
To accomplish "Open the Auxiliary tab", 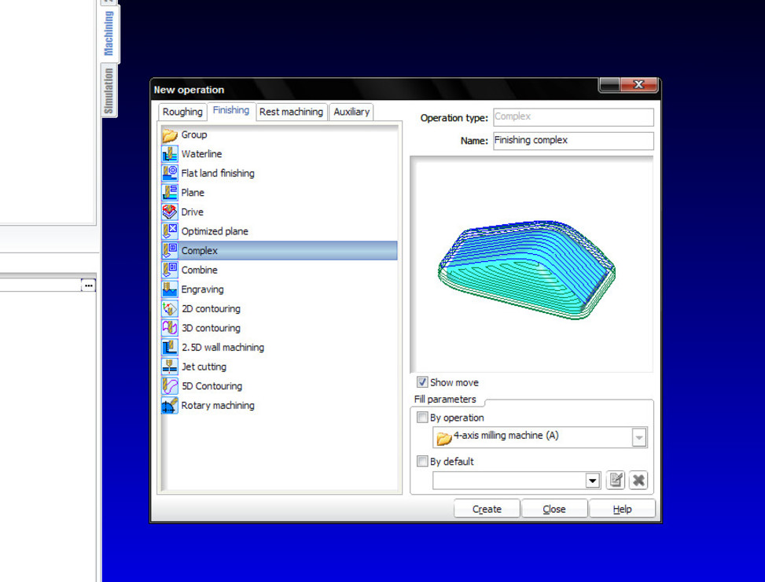I will click(x=351, y=112).
